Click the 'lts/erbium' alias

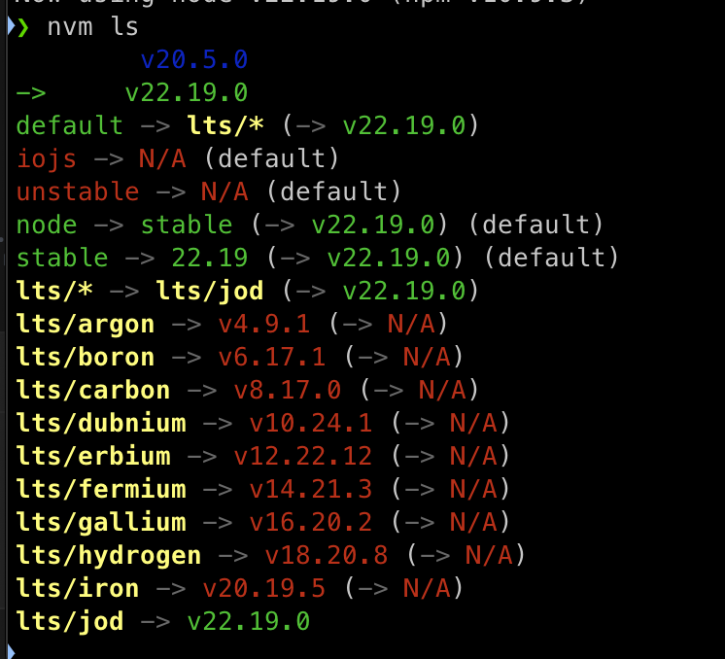point(93,456)
